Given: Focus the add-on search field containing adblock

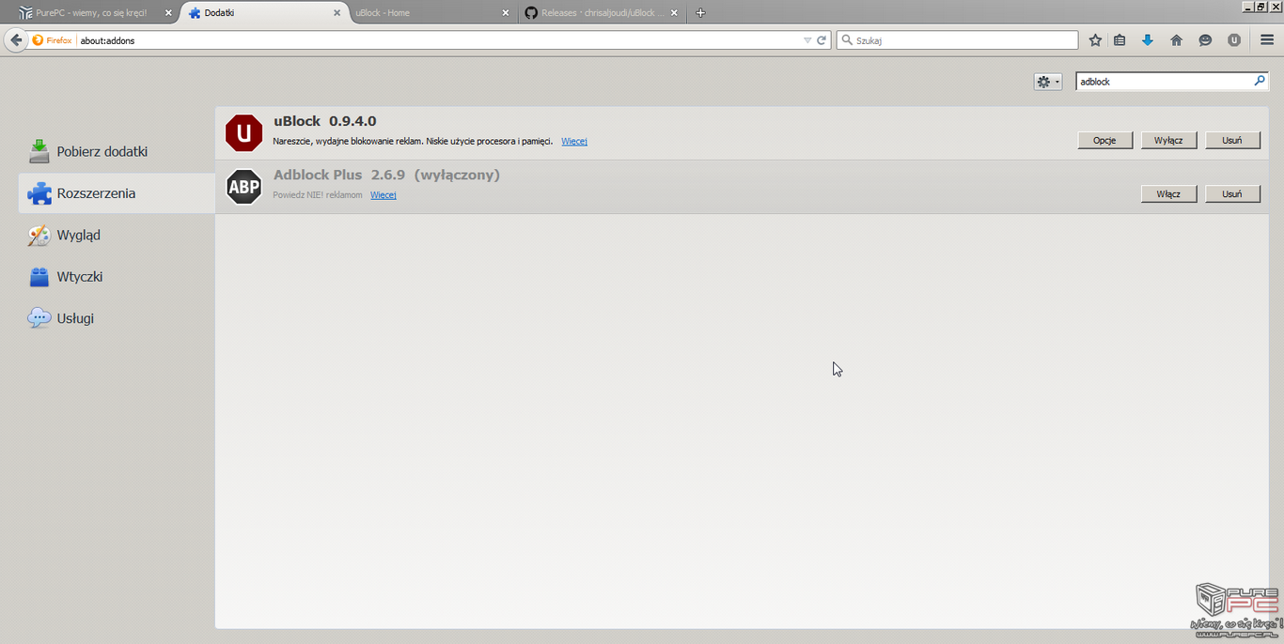Looking at the screenshot, I should pos(1172,82).
